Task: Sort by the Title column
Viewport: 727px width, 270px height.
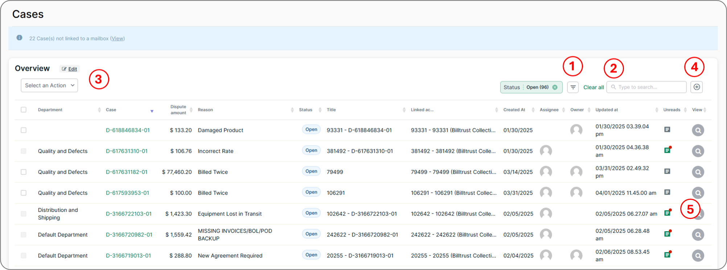Action: 404,110
